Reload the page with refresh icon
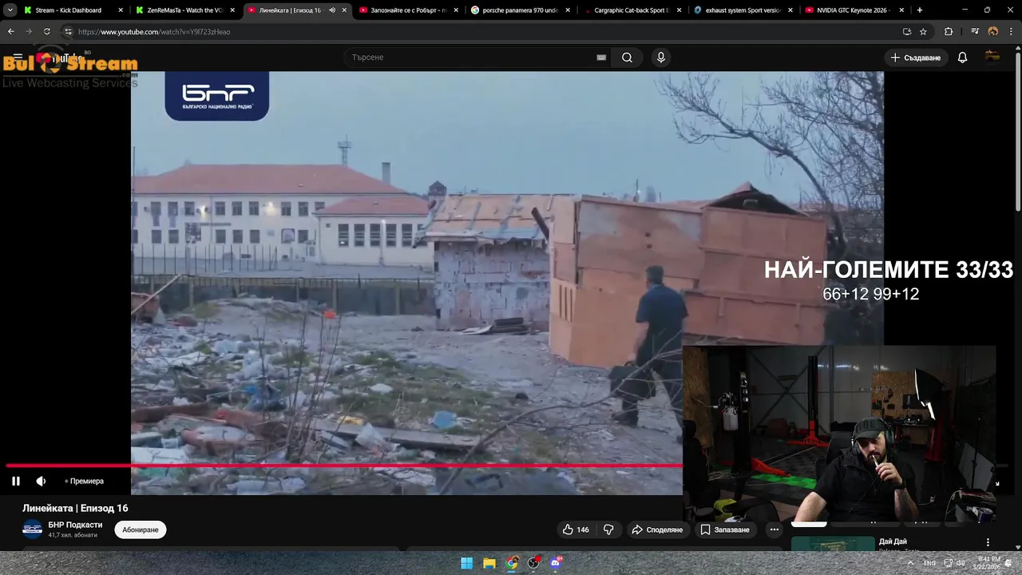The image size is (1022, 575). pyautogui.click(x=46, y=32)
